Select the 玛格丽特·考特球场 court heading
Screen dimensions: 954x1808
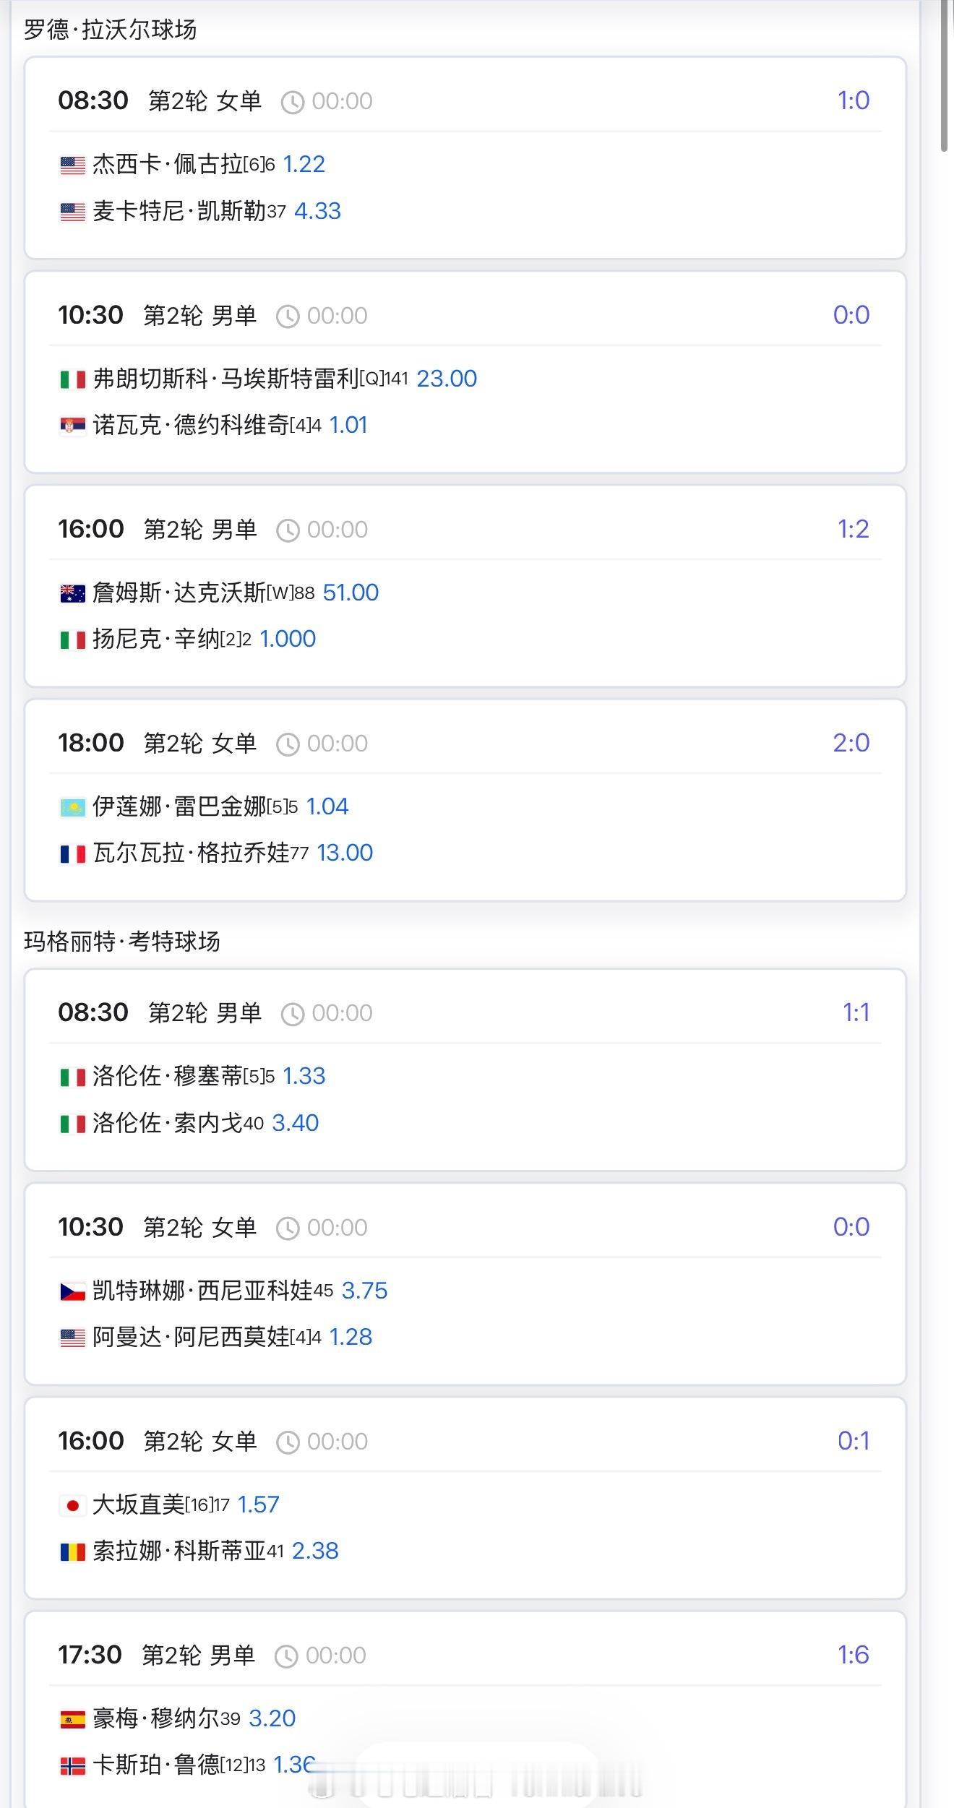tap(121, 942)
